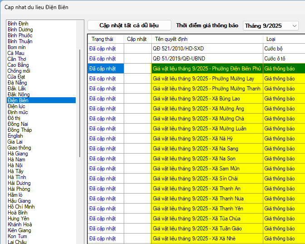Click 'Xã Tủa Chùa' material price row

[207, 218]
